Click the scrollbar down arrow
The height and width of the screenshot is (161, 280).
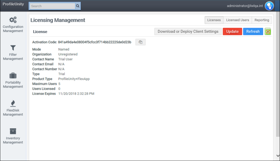pyautogui.click(x=277, y=156)
